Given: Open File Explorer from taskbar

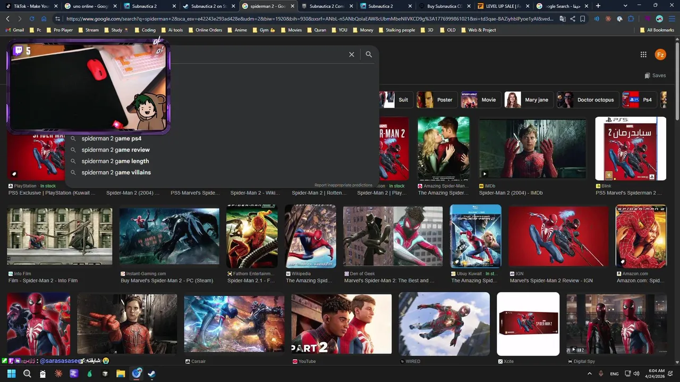Looking at the screenshot, I should pyautogui.click(x=121, y=374).
